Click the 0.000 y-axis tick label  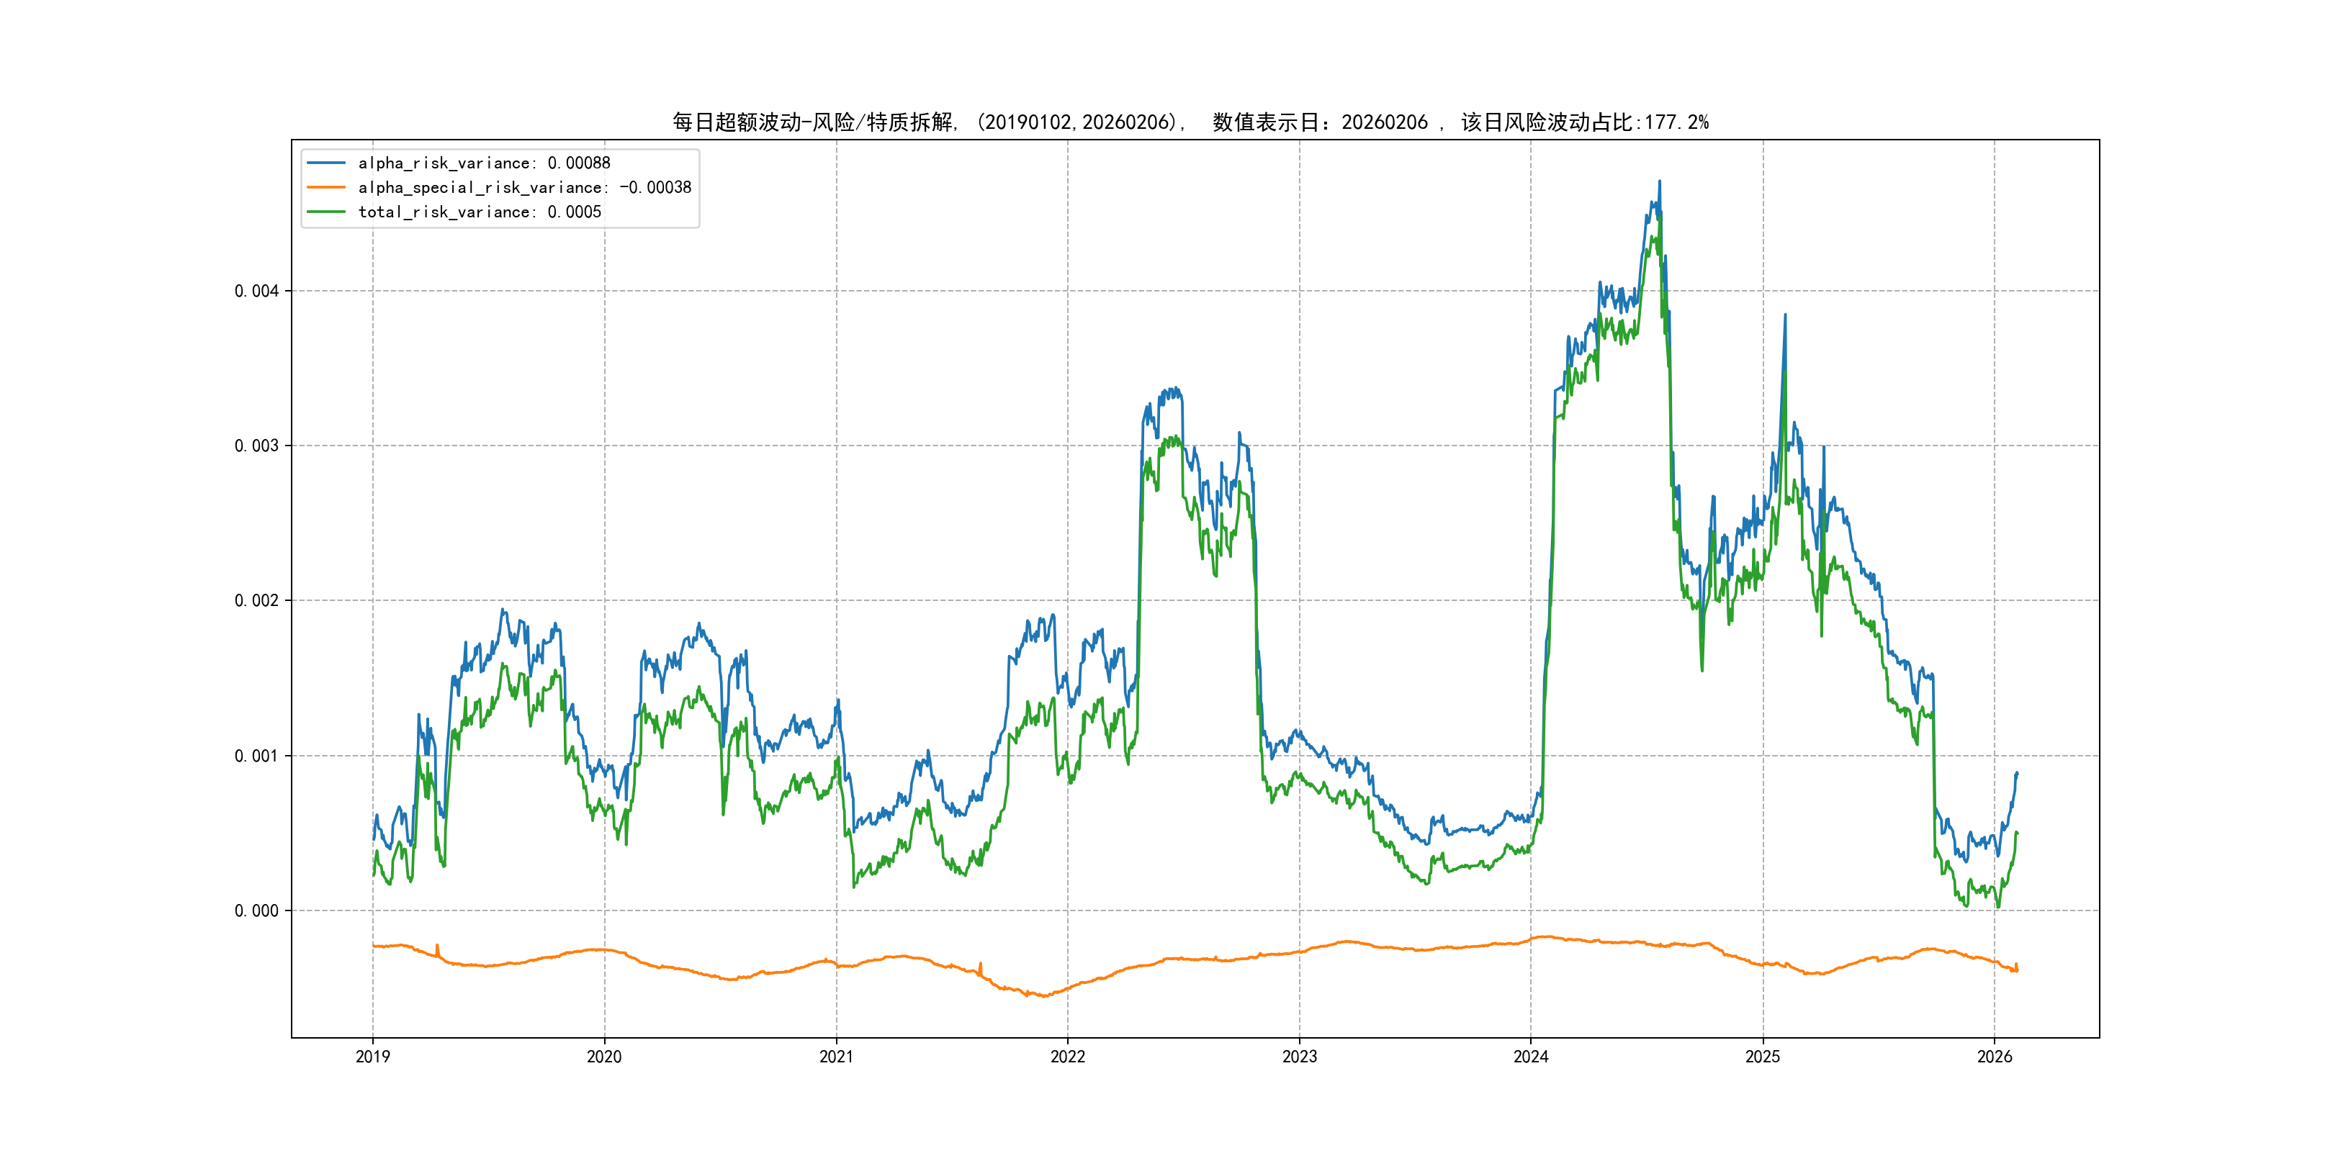(x=256, y=910)
